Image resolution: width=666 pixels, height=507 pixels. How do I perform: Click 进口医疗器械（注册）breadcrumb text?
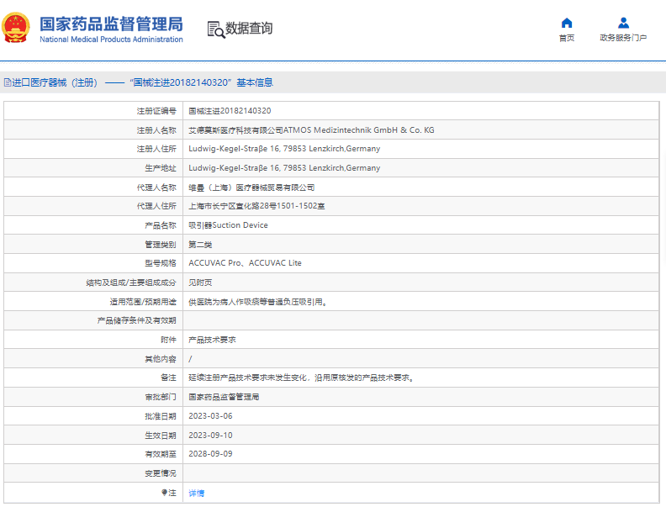(55, 82)
